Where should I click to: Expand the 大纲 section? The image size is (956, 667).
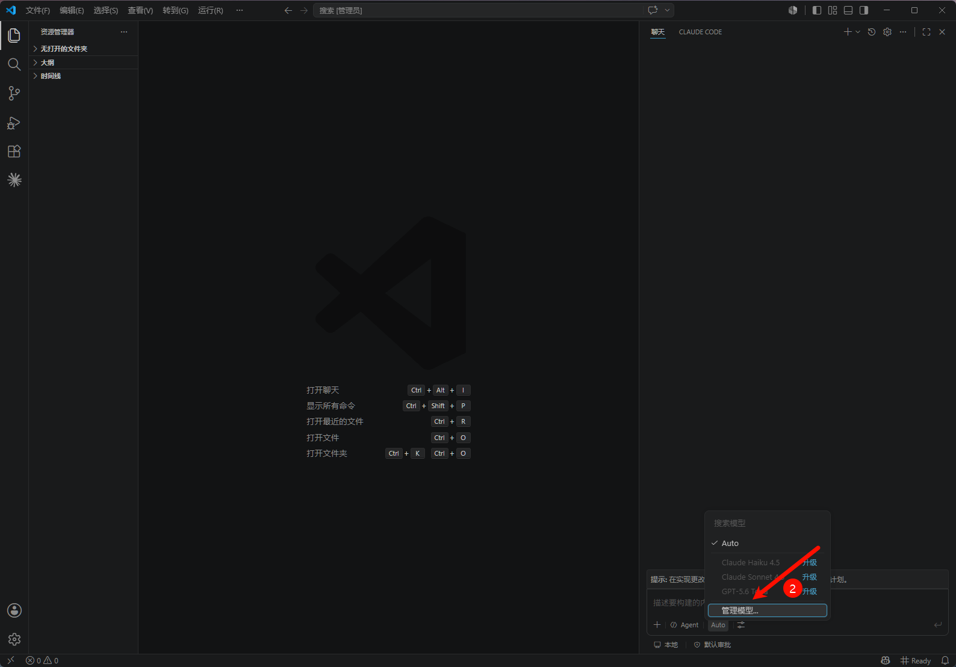pos(84,63)
